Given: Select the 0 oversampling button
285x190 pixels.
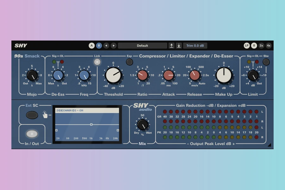Looking at the screenshot, I should (254, 46).
